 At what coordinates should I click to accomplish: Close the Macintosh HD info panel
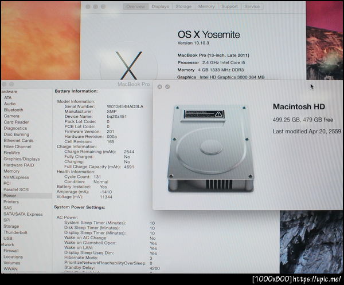160,87
